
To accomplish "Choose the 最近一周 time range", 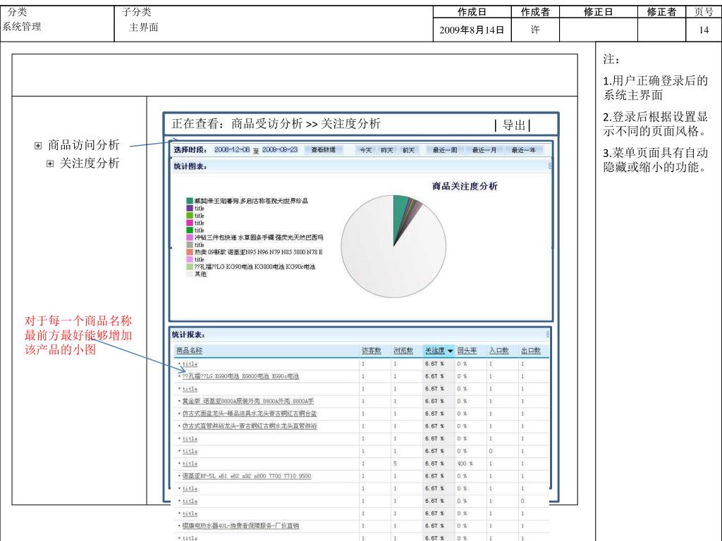I will pos(445,150).
